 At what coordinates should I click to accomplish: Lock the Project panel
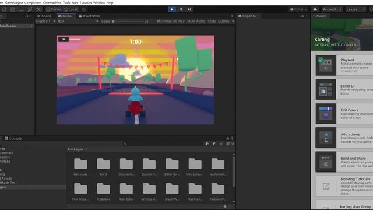pyautogui.click(x=228, y=138)
